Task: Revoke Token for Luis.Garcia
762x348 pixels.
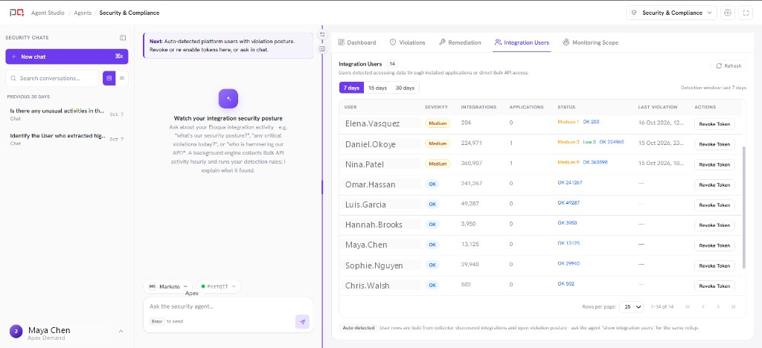Action: click(x=714, y=204)
